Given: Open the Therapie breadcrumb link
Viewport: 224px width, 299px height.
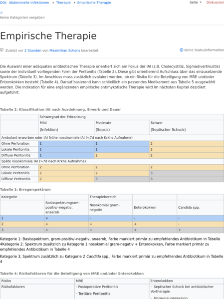Looking at the screenshot, I should pos(63,2).
